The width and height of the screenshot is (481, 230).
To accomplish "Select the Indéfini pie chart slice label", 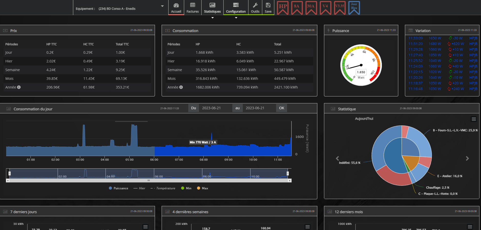I will pyautogui.click(x=350, y=163).
